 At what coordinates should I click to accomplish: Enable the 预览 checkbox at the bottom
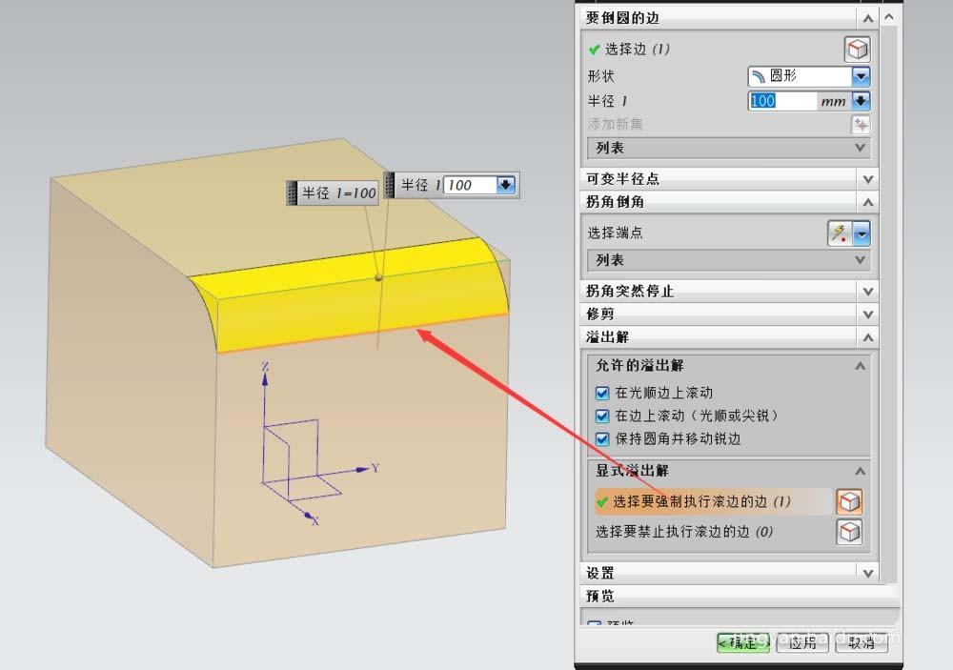tap(596, 621)
